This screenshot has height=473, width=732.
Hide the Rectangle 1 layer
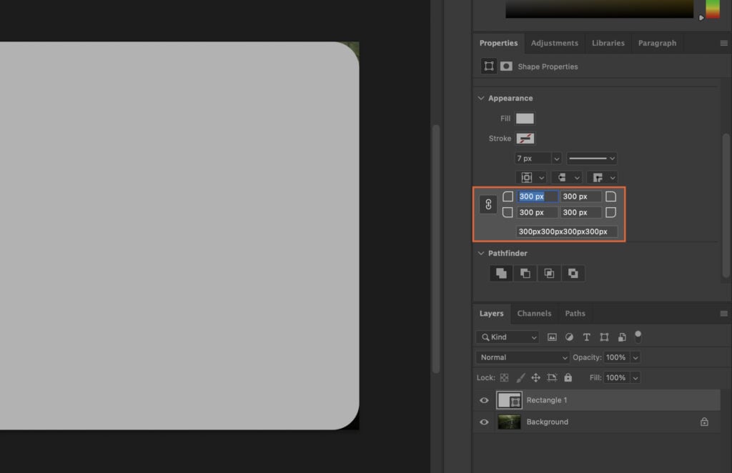(485, 400)
